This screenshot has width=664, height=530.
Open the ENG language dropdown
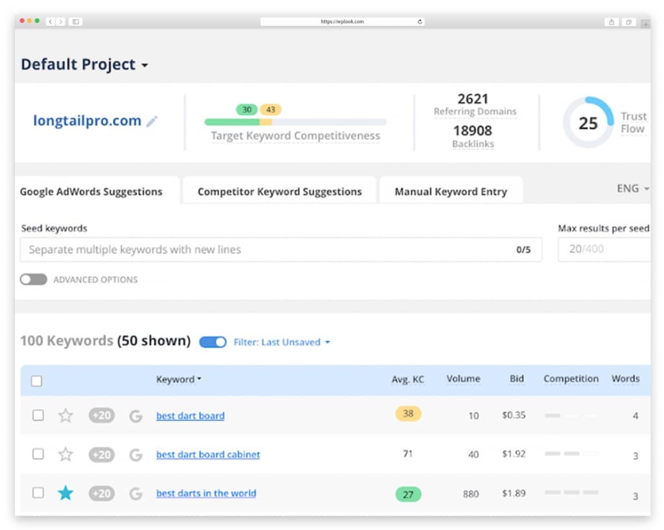[633, 188]
